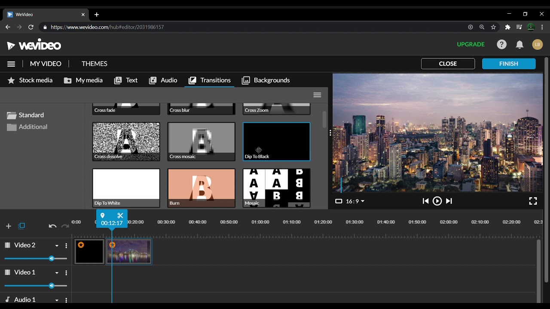This screenshot has width=550, height=309.
Task: Open Audio 1 track options dots
Action: (66, 300)
